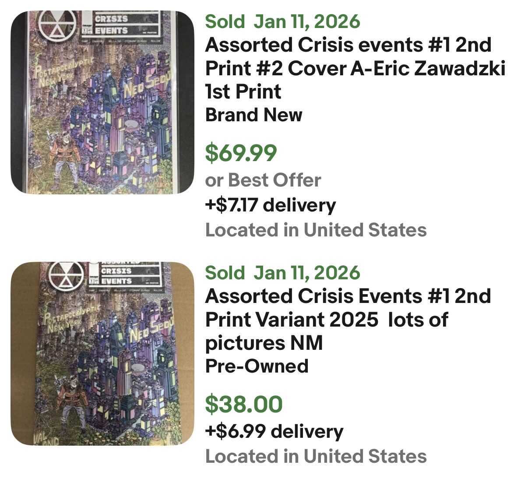Open the first listing's comic cover thumbnail
The height and width of the screenshot is (482, 528).
[102, 102]
